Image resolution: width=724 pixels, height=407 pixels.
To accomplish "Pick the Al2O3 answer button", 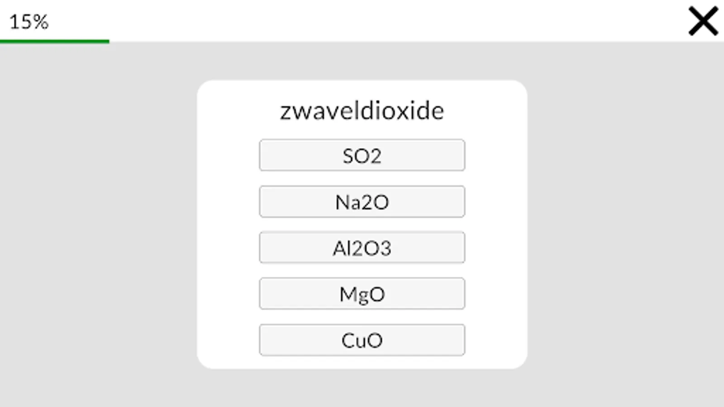I will (x=362, y=248).
